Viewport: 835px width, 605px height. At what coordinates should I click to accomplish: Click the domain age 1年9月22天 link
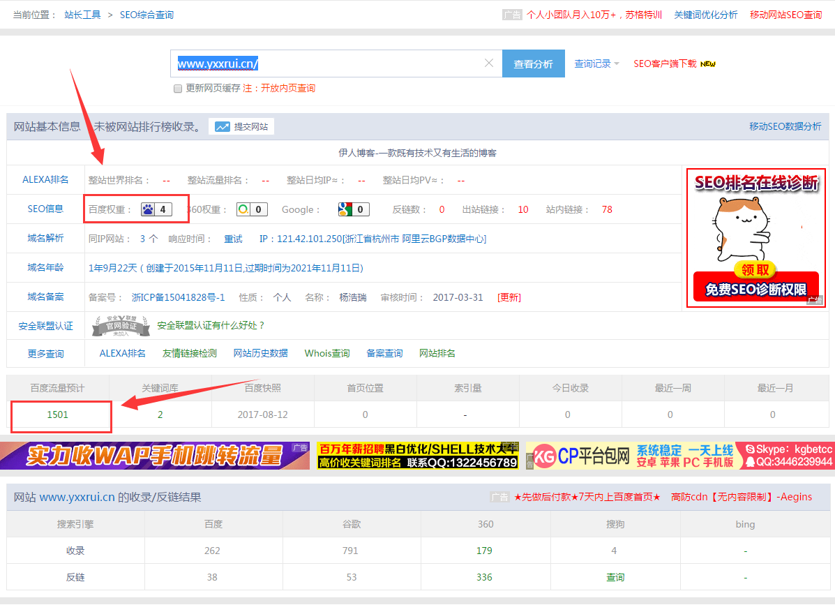coord(226,268)
